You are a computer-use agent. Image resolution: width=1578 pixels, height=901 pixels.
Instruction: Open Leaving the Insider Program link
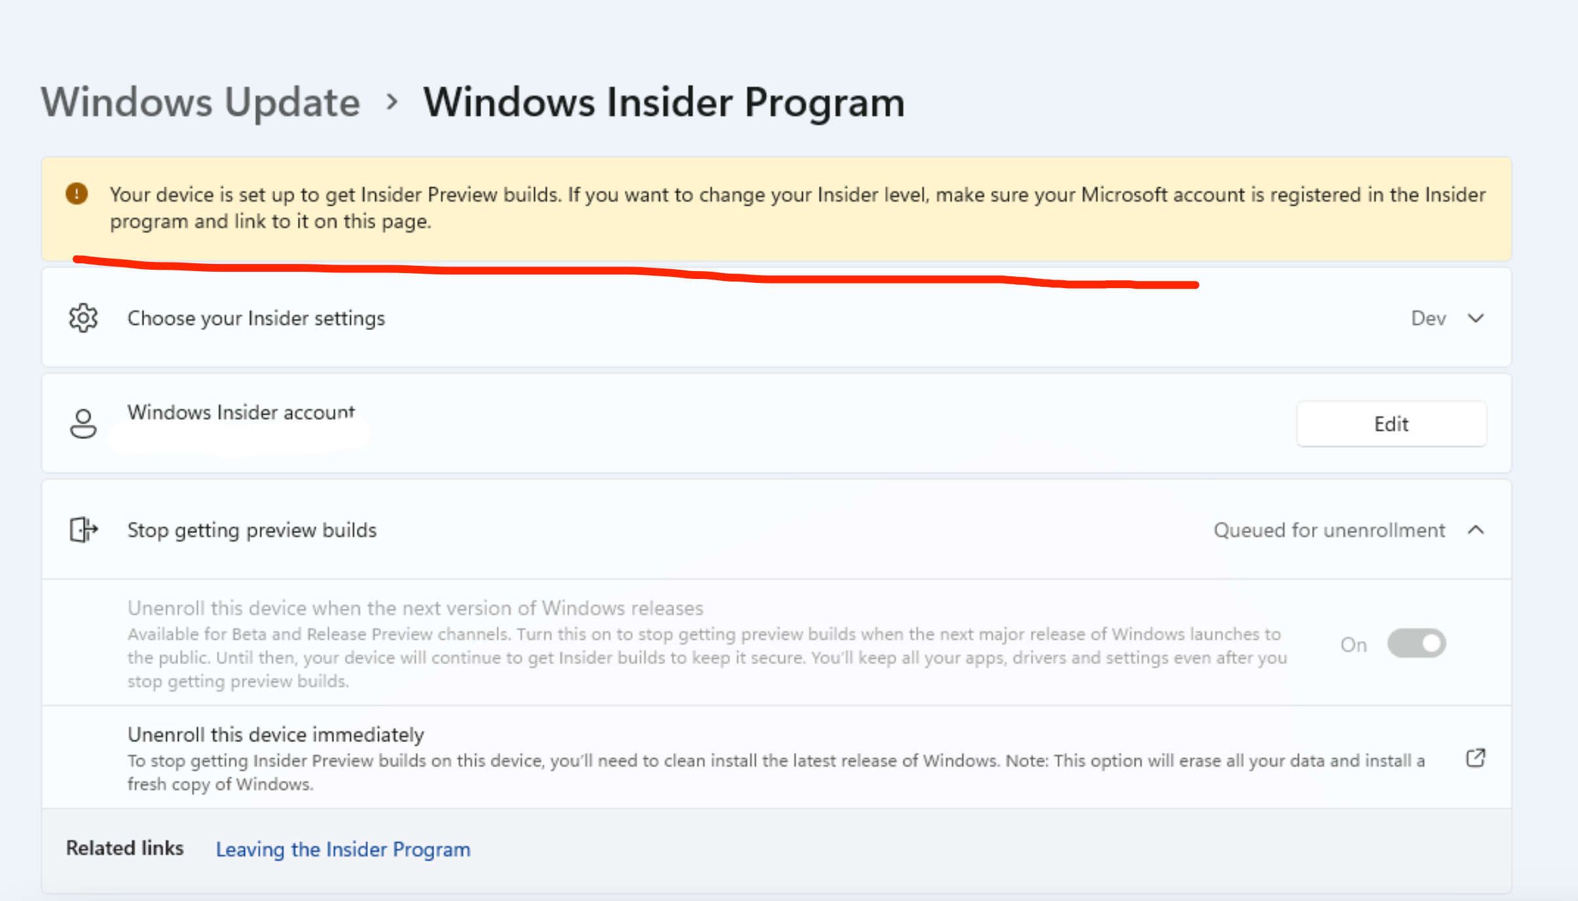click(342, 849)
